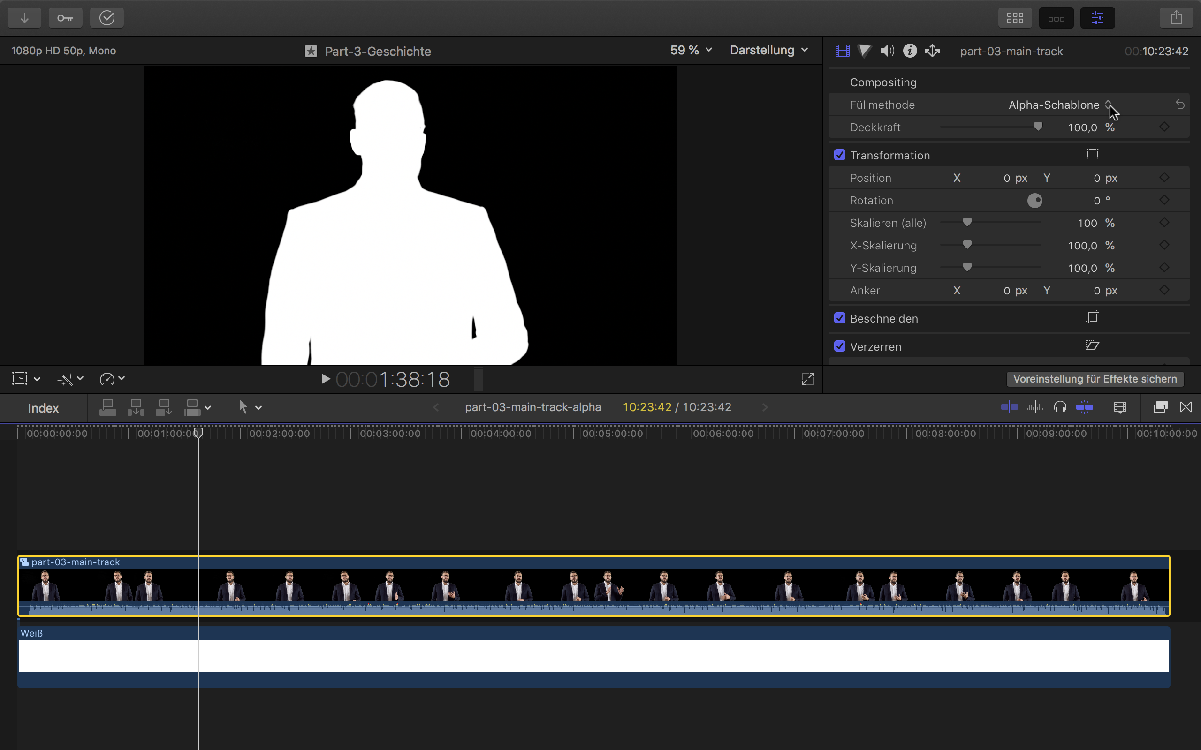Switch to the Color inspector tab
The height and width of the screenshot is (750, 1201).
865,51
